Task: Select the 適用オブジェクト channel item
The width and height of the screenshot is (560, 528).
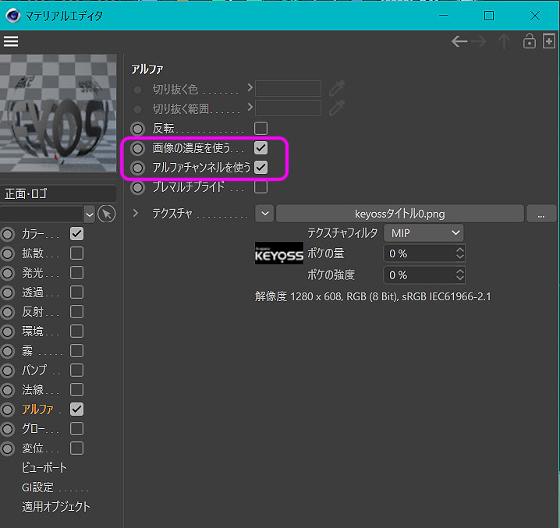Action: (x=56, y=506)
